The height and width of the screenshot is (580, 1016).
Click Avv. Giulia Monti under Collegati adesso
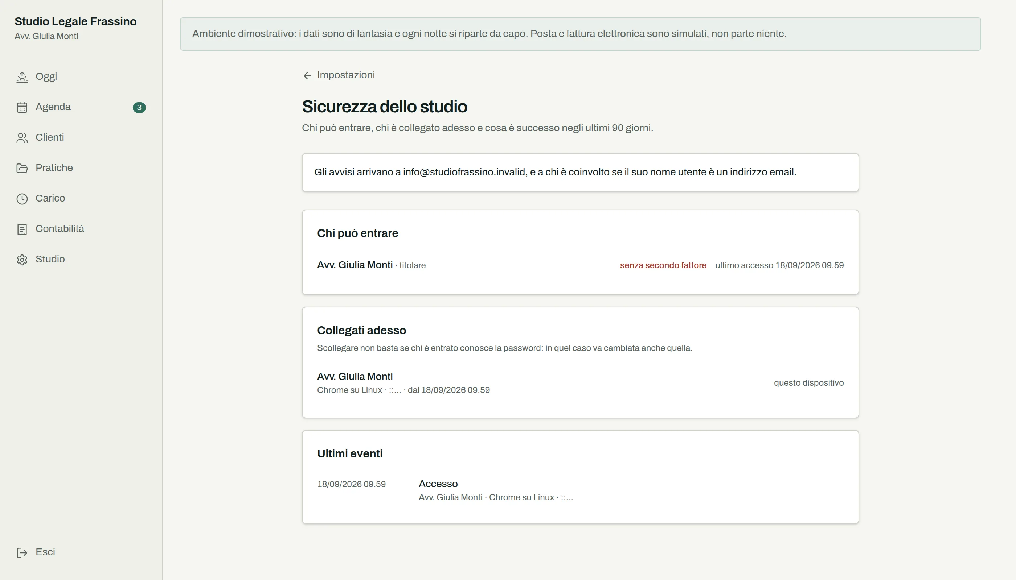pos(355,376)
